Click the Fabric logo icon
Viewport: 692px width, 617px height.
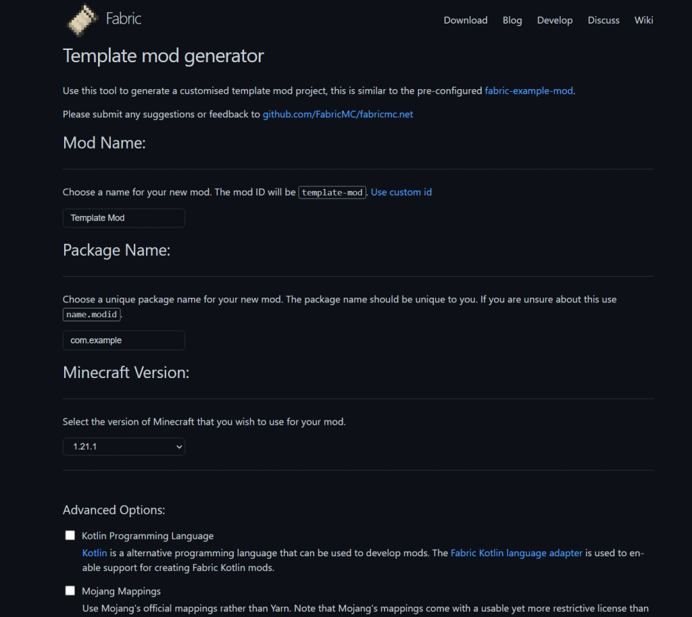pyautogui.click(x=83, y=19)
